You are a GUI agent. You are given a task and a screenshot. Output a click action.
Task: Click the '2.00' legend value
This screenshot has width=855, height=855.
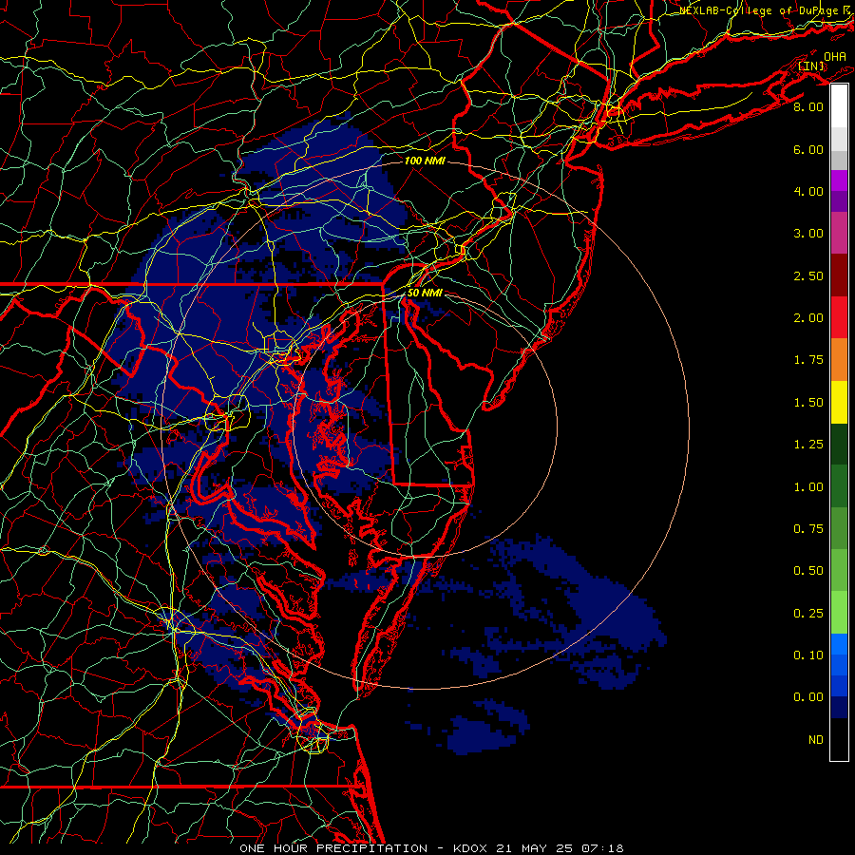pos(808,318)
